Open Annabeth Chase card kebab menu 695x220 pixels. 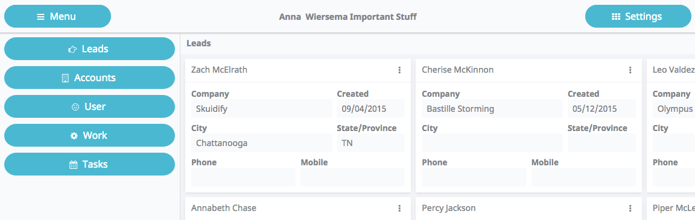click(399, 208)
